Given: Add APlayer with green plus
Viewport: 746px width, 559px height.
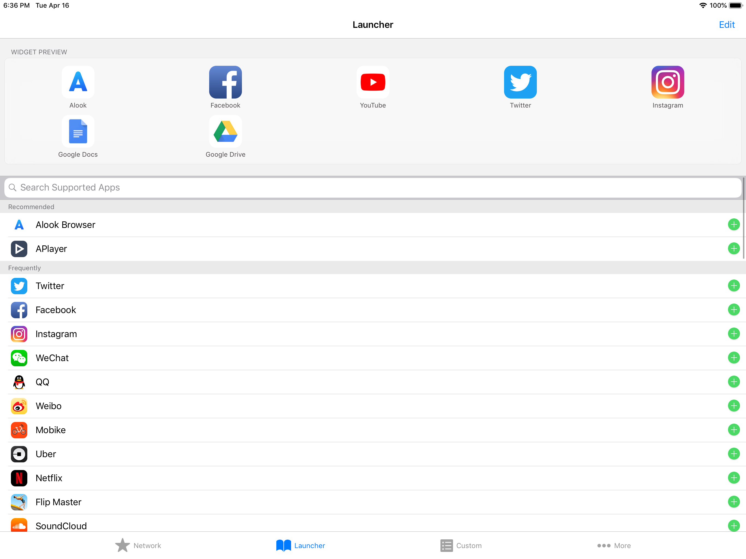Looking at the screenshot, I should coord(733,248).
